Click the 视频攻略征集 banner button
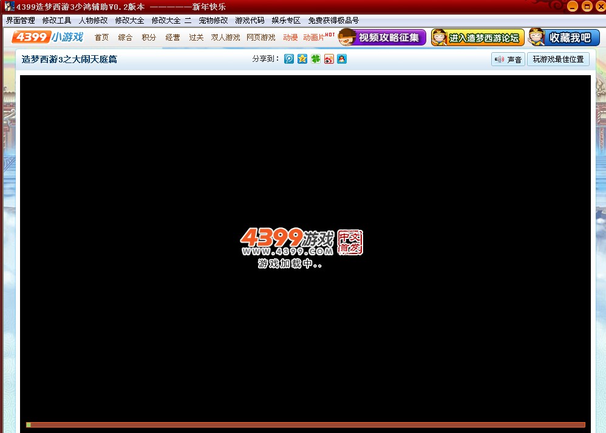This screenshot has height=433, width=606. [382, 38]
